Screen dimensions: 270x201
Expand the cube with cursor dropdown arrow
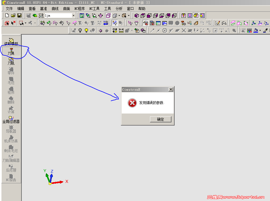coord(129,16)
